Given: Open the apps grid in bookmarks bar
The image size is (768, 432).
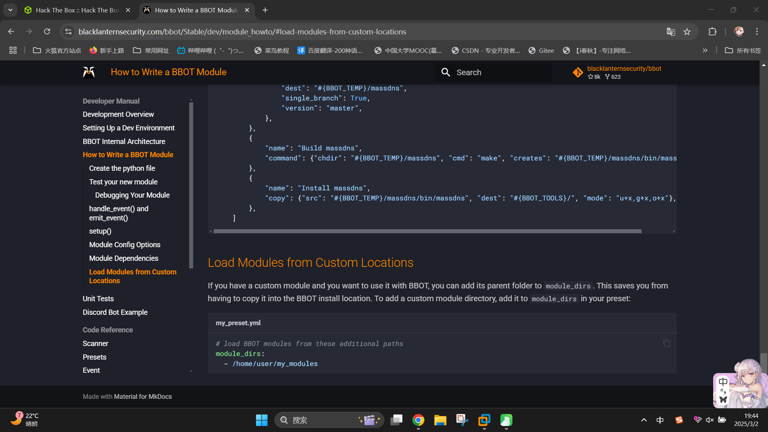Looking at the screenshot, I should coord(13,50).
